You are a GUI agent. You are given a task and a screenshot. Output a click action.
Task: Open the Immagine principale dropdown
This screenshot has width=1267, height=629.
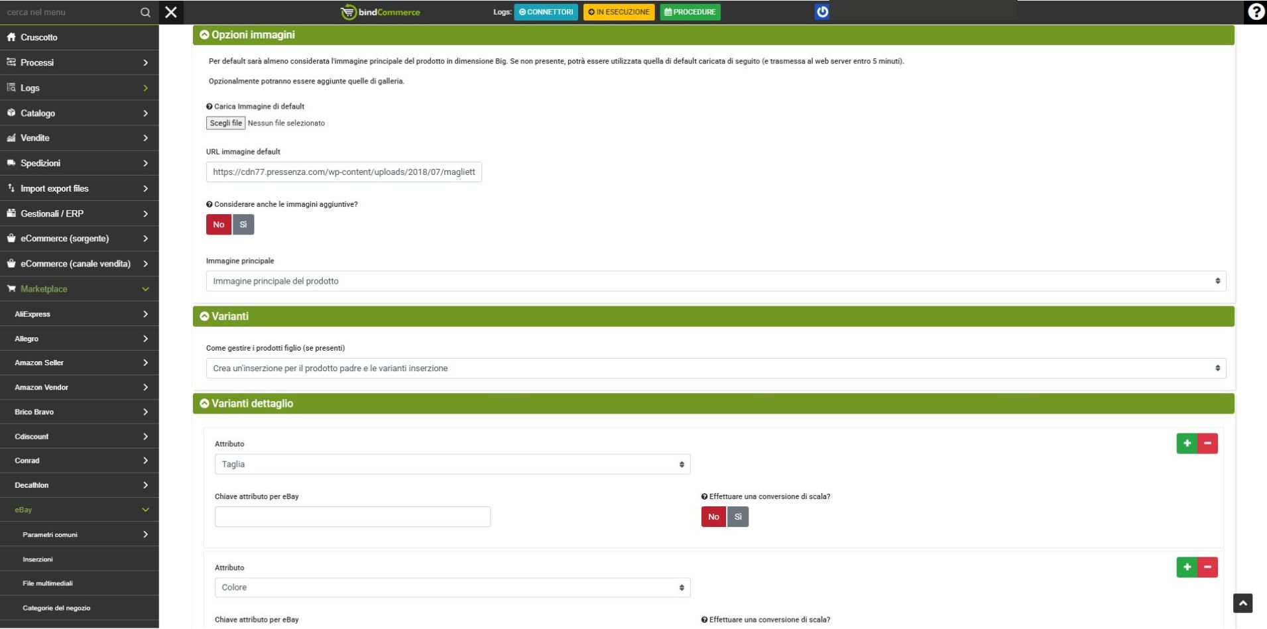(x=715, y=281)
